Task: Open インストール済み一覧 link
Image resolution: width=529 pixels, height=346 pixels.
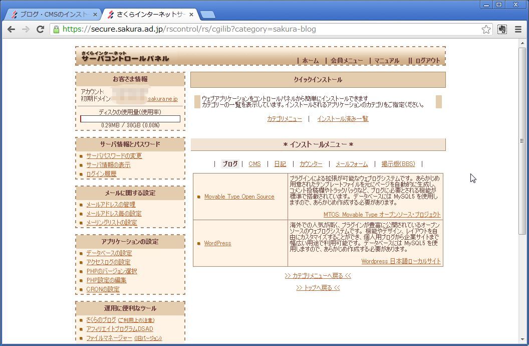Action: coord(343,119)
